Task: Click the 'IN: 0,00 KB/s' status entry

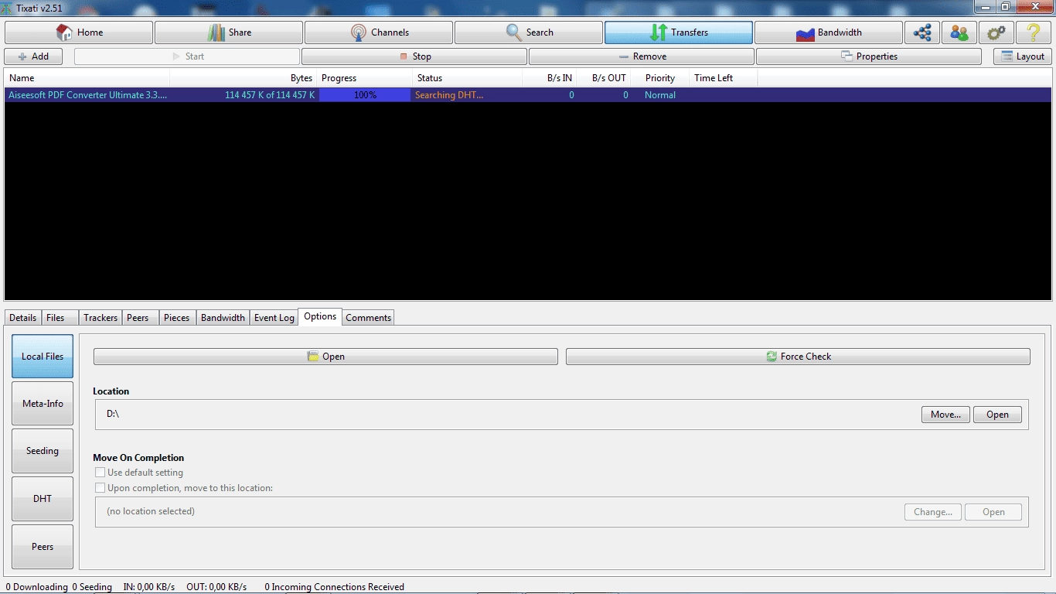Action: (x=149, y=587)
